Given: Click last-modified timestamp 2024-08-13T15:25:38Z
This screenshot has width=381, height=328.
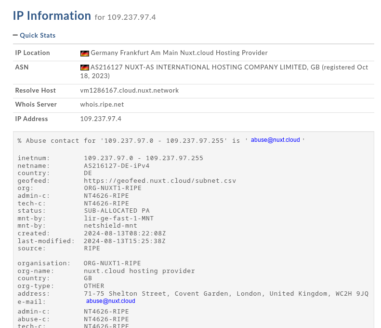Looking at the screenshot, I should pyautogui.click(x=125, y=241).
